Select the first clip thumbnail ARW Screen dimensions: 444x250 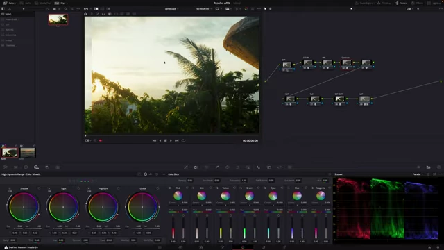pos(10,153)
